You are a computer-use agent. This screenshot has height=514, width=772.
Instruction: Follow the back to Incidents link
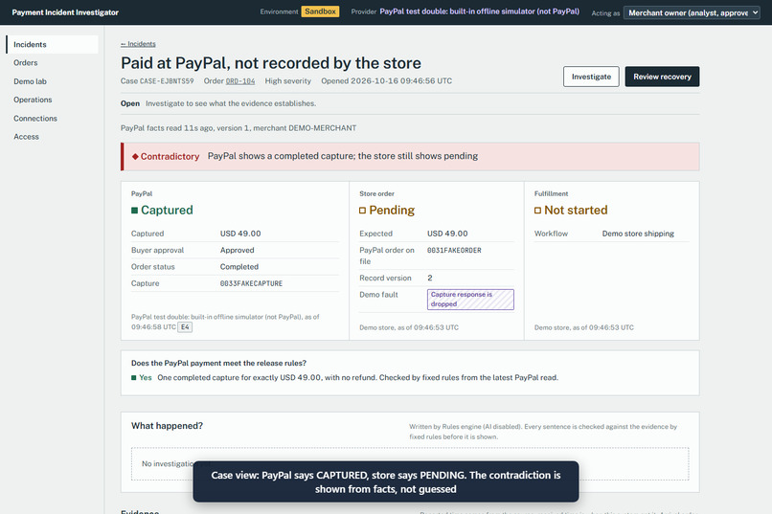coord(138,44)
